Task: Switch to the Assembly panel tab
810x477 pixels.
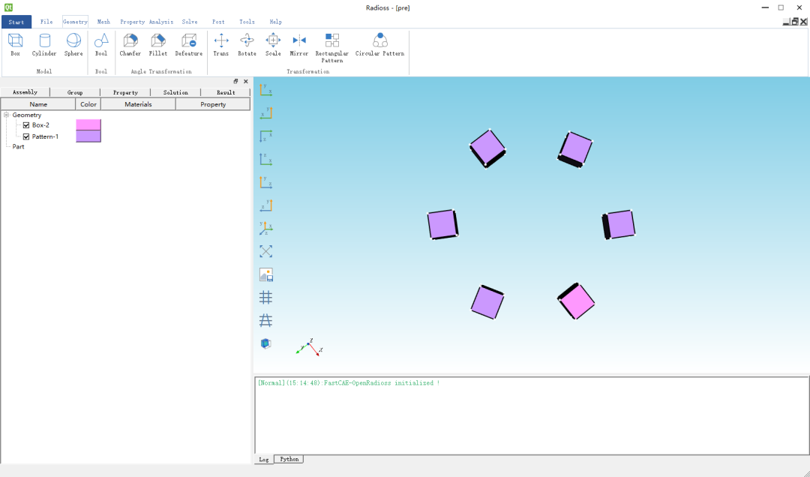Action: pyautogui.click(x=25, y=92)
